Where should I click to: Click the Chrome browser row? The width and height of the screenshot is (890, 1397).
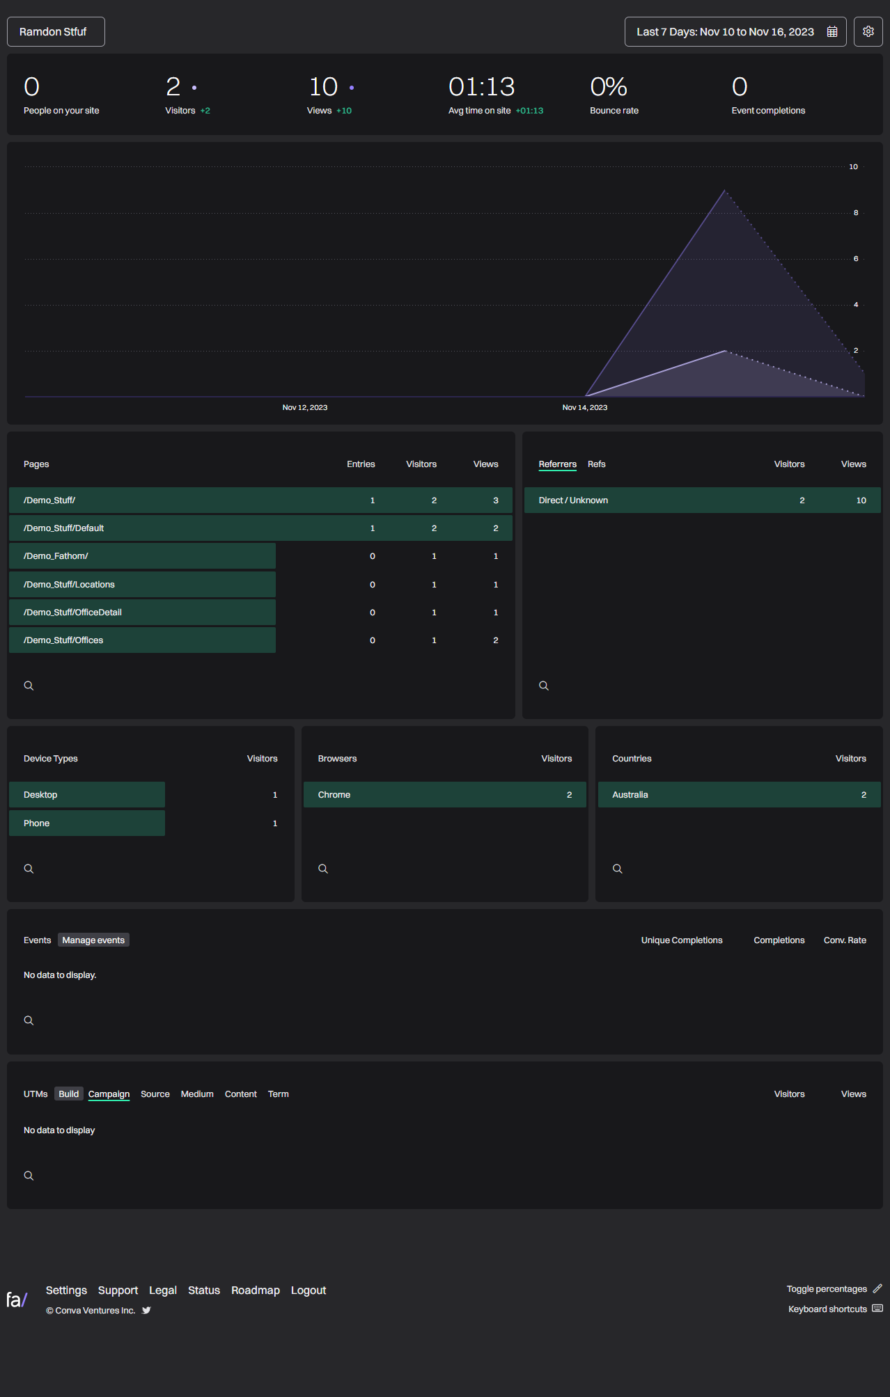[x=445, y=795]
